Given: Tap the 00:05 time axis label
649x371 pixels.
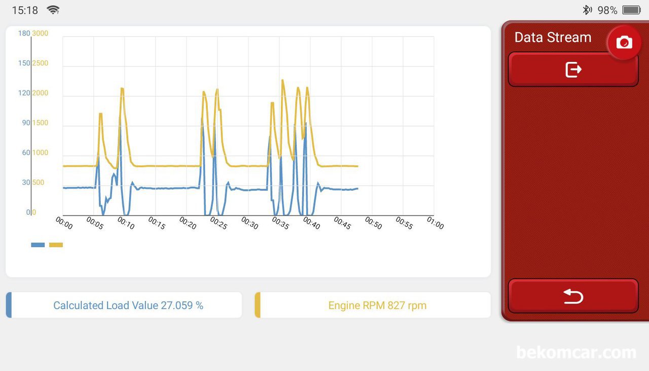Looking at the screenshot, I should click(x=95, y=223).
